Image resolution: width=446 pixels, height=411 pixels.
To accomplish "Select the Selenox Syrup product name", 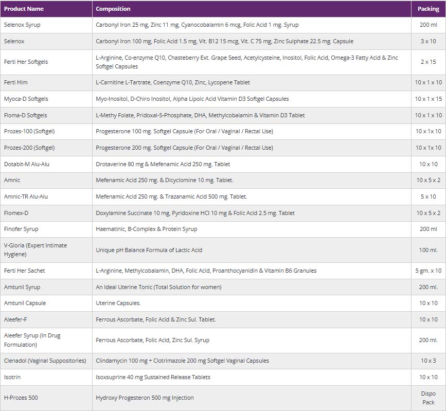I will (x=22, y=25).
